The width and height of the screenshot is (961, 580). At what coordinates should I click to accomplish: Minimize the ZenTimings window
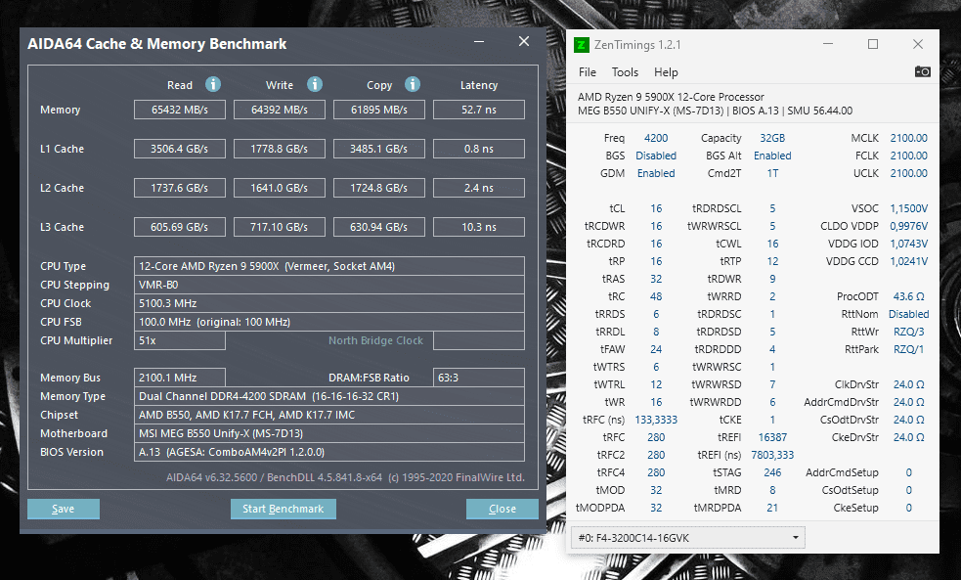[828, 44]
